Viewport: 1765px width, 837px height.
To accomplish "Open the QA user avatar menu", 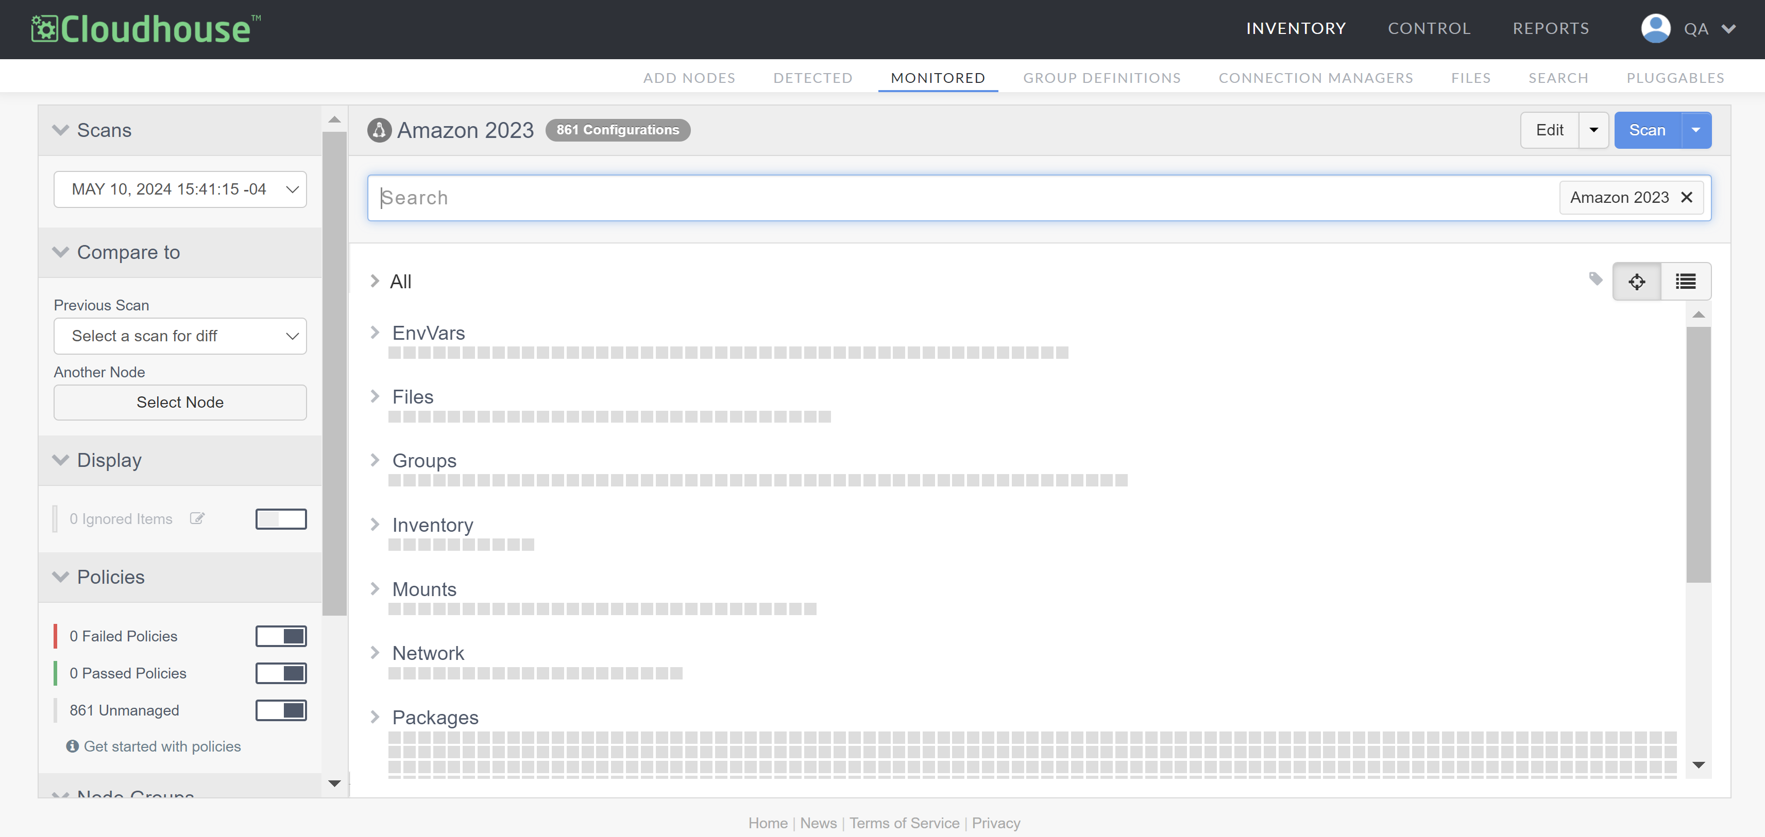I will 1655,29.
